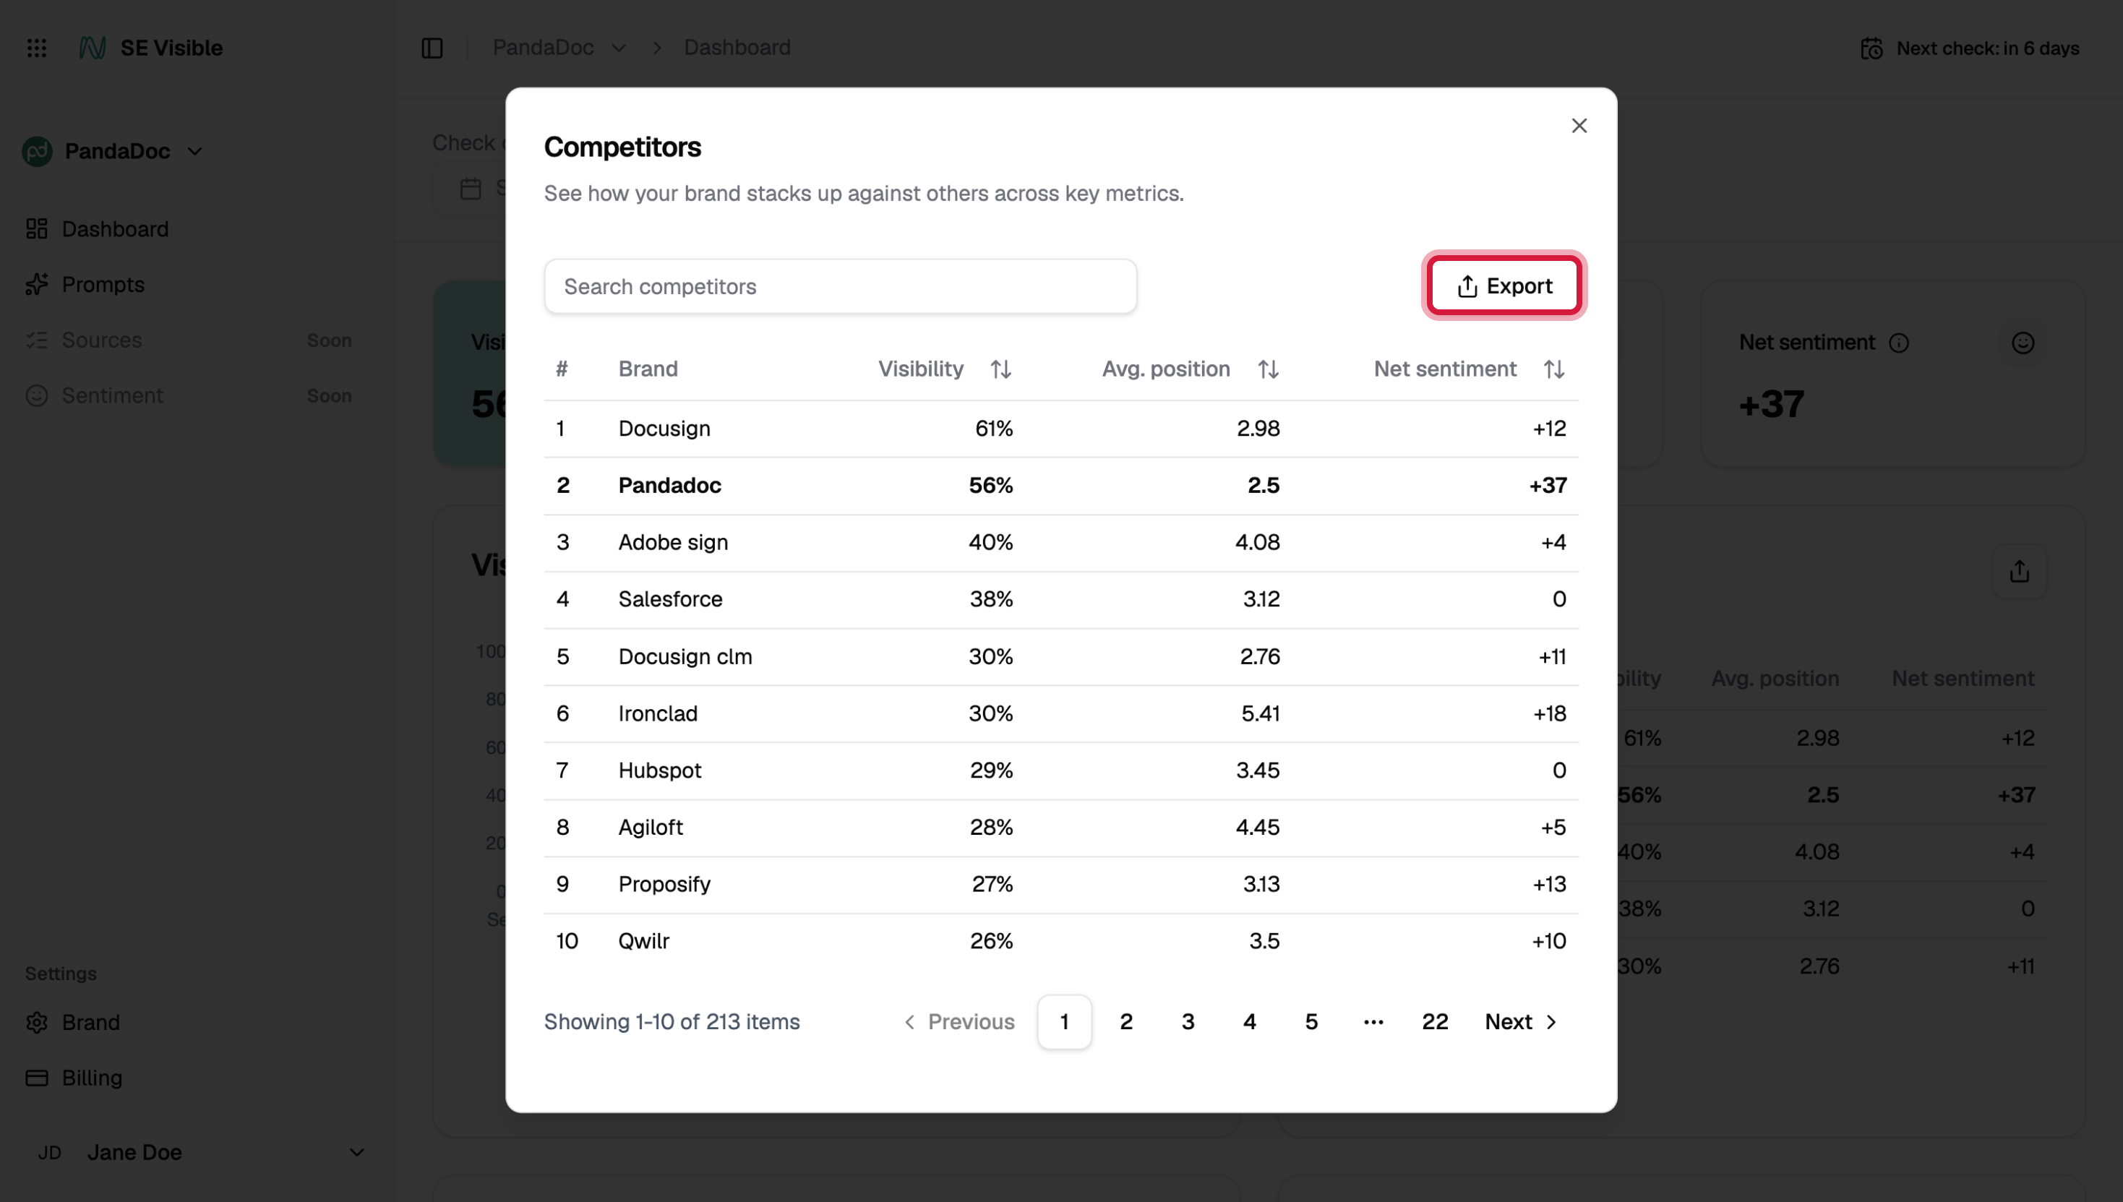This screenshot has width=2123, height=1202.
Task: Go to page 2 of competitors
Action: coord(1126,1022)
